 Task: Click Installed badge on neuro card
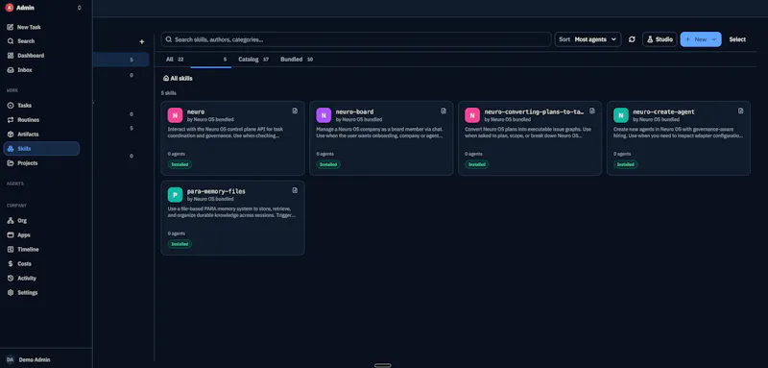click(180, 164)
